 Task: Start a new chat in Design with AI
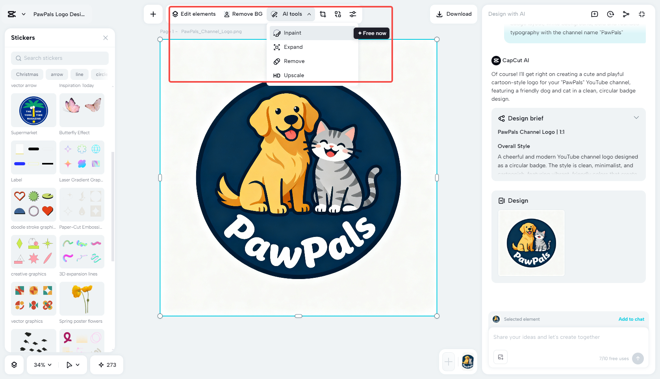point(594,14)
